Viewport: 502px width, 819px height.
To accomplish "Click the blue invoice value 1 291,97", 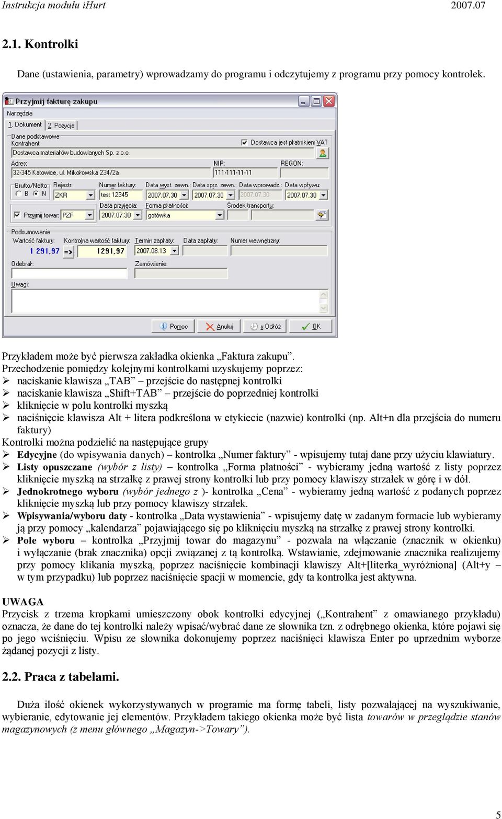I will pyautogui.click(x=44, y=251).
